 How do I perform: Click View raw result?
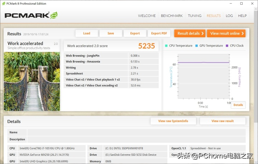223,121
